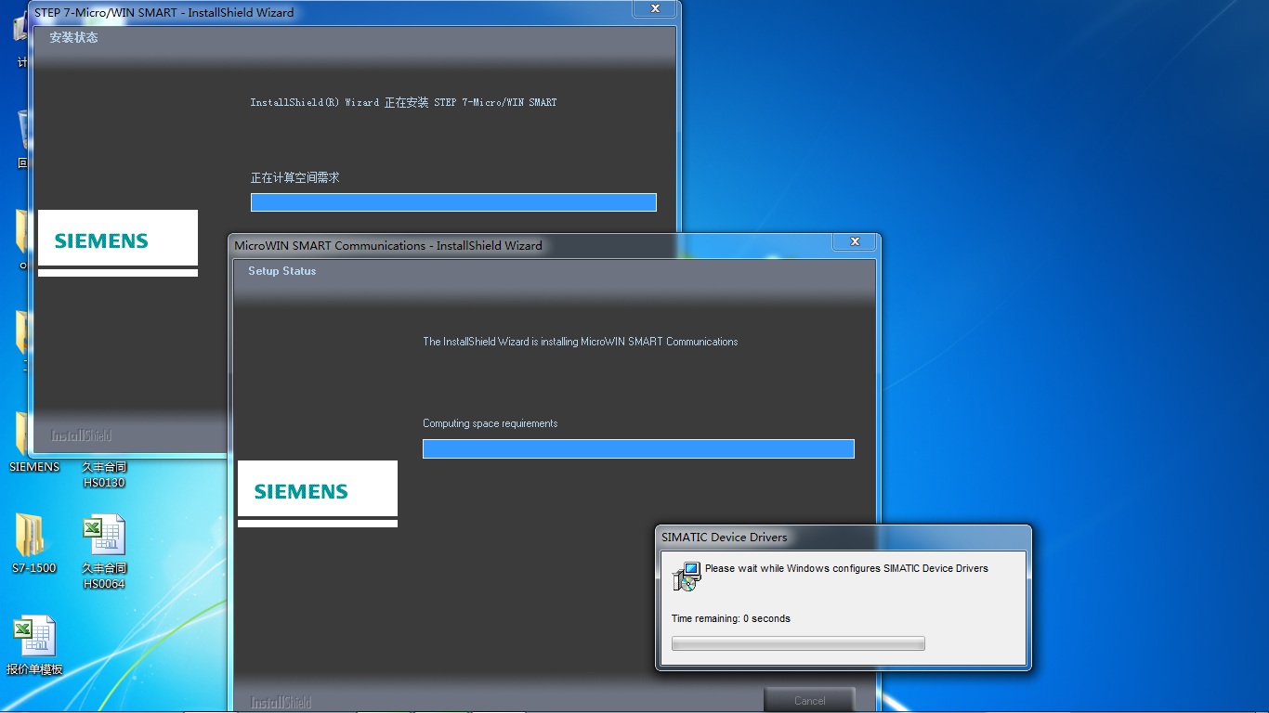Click the Computing space requirements status text
This screenshot has height=713, width=1269.
(x=491, y=423)
